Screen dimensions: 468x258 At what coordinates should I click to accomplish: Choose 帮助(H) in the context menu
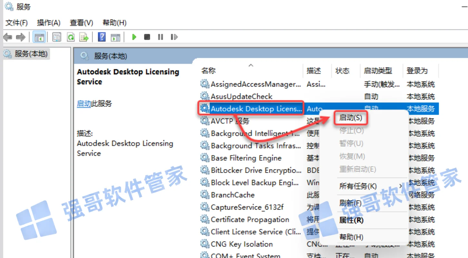351,237
